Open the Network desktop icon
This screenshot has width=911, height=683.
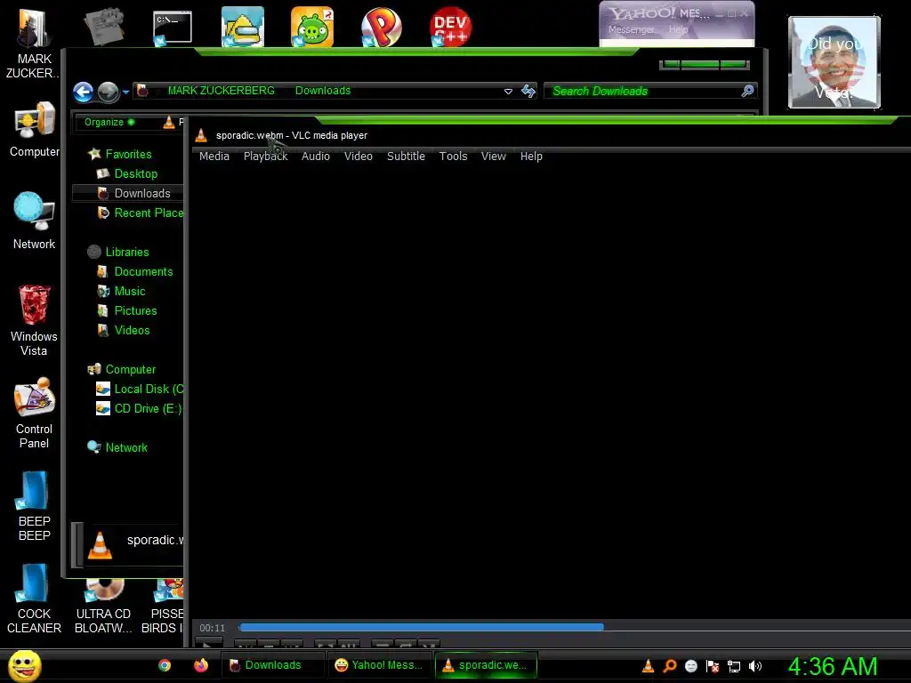pyautogui.click(x=34, y=212)
